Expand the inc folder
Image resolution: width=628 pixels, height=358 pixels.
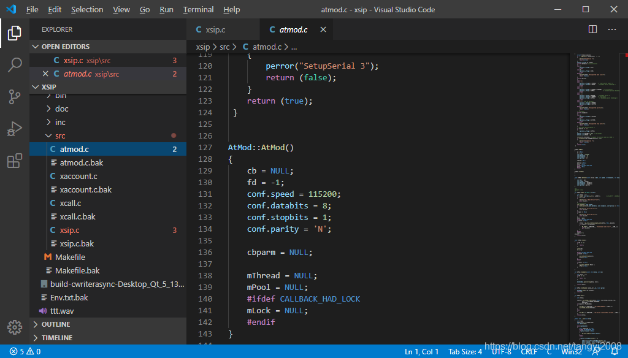(x=108, y=122)
